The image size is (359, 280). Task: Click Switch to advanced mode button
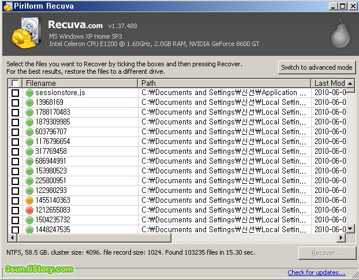[x=317, y=67]
